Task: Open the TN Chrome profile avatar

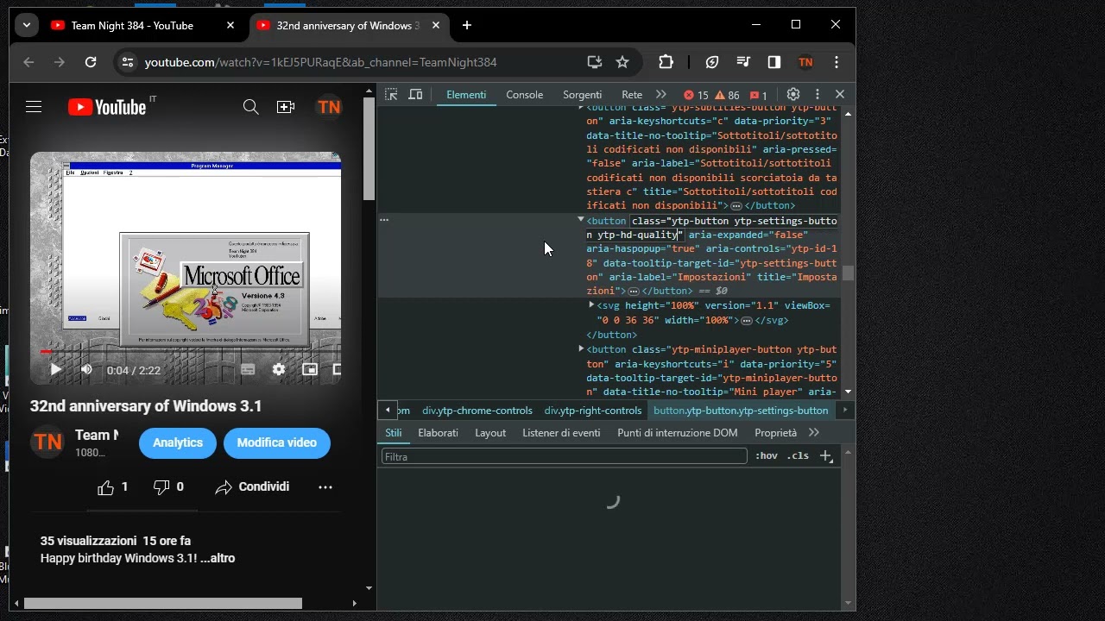Action: [x=805, y=62]
